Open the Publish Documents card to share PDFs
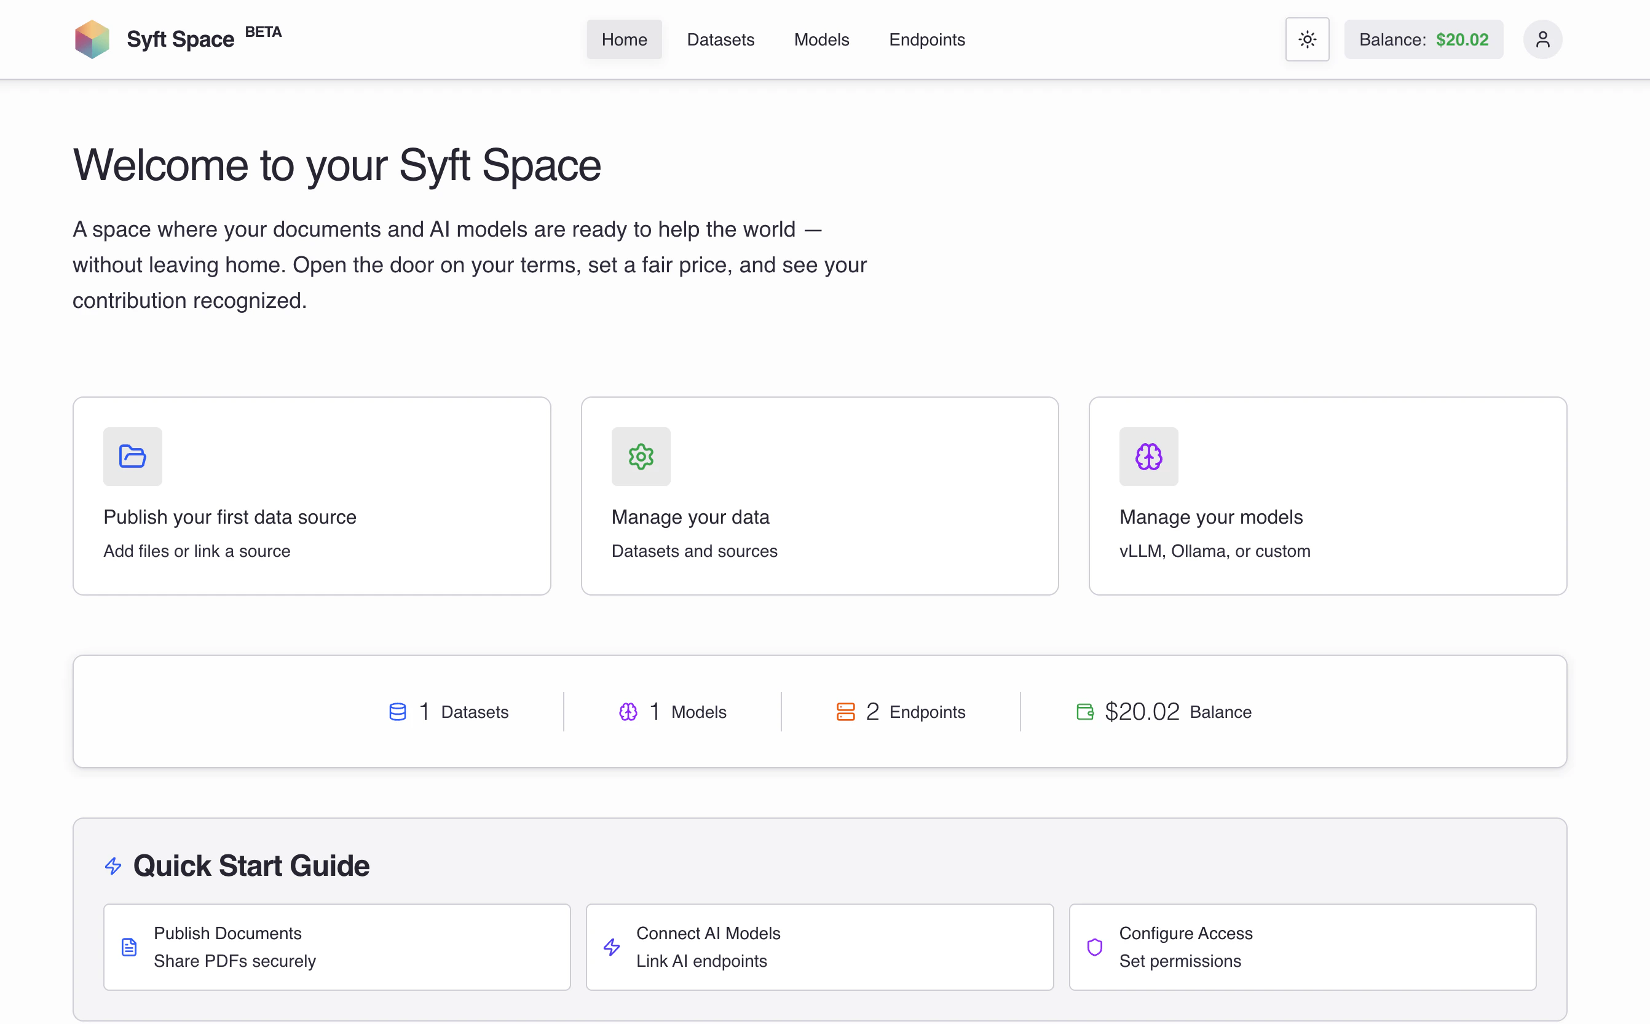This screenshot has width=1650, height=1024. [336, 947]
